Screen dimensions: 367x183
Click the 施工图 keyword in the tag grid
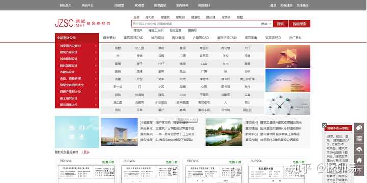click(118, 102)
